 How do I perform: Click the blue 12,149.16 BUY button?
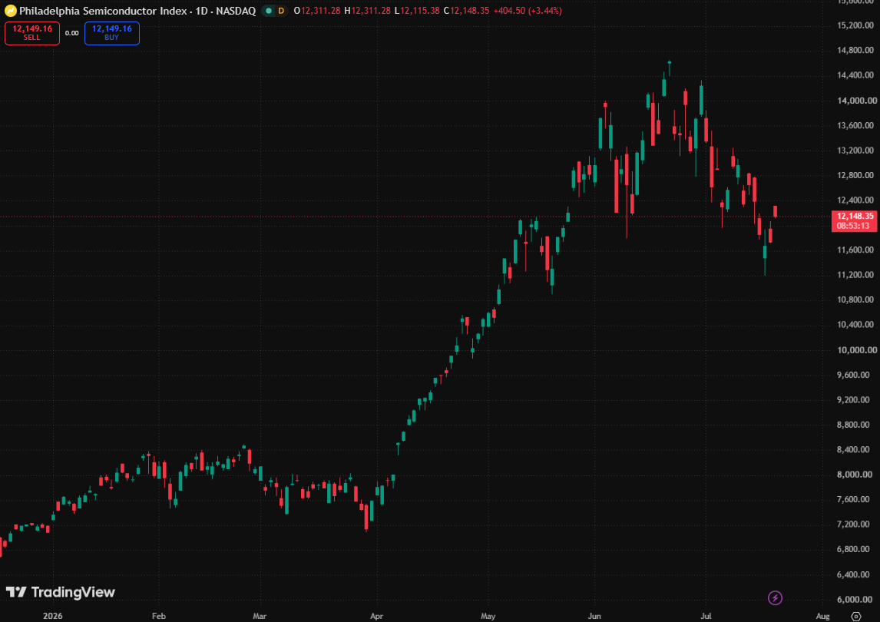click(111, 33)
